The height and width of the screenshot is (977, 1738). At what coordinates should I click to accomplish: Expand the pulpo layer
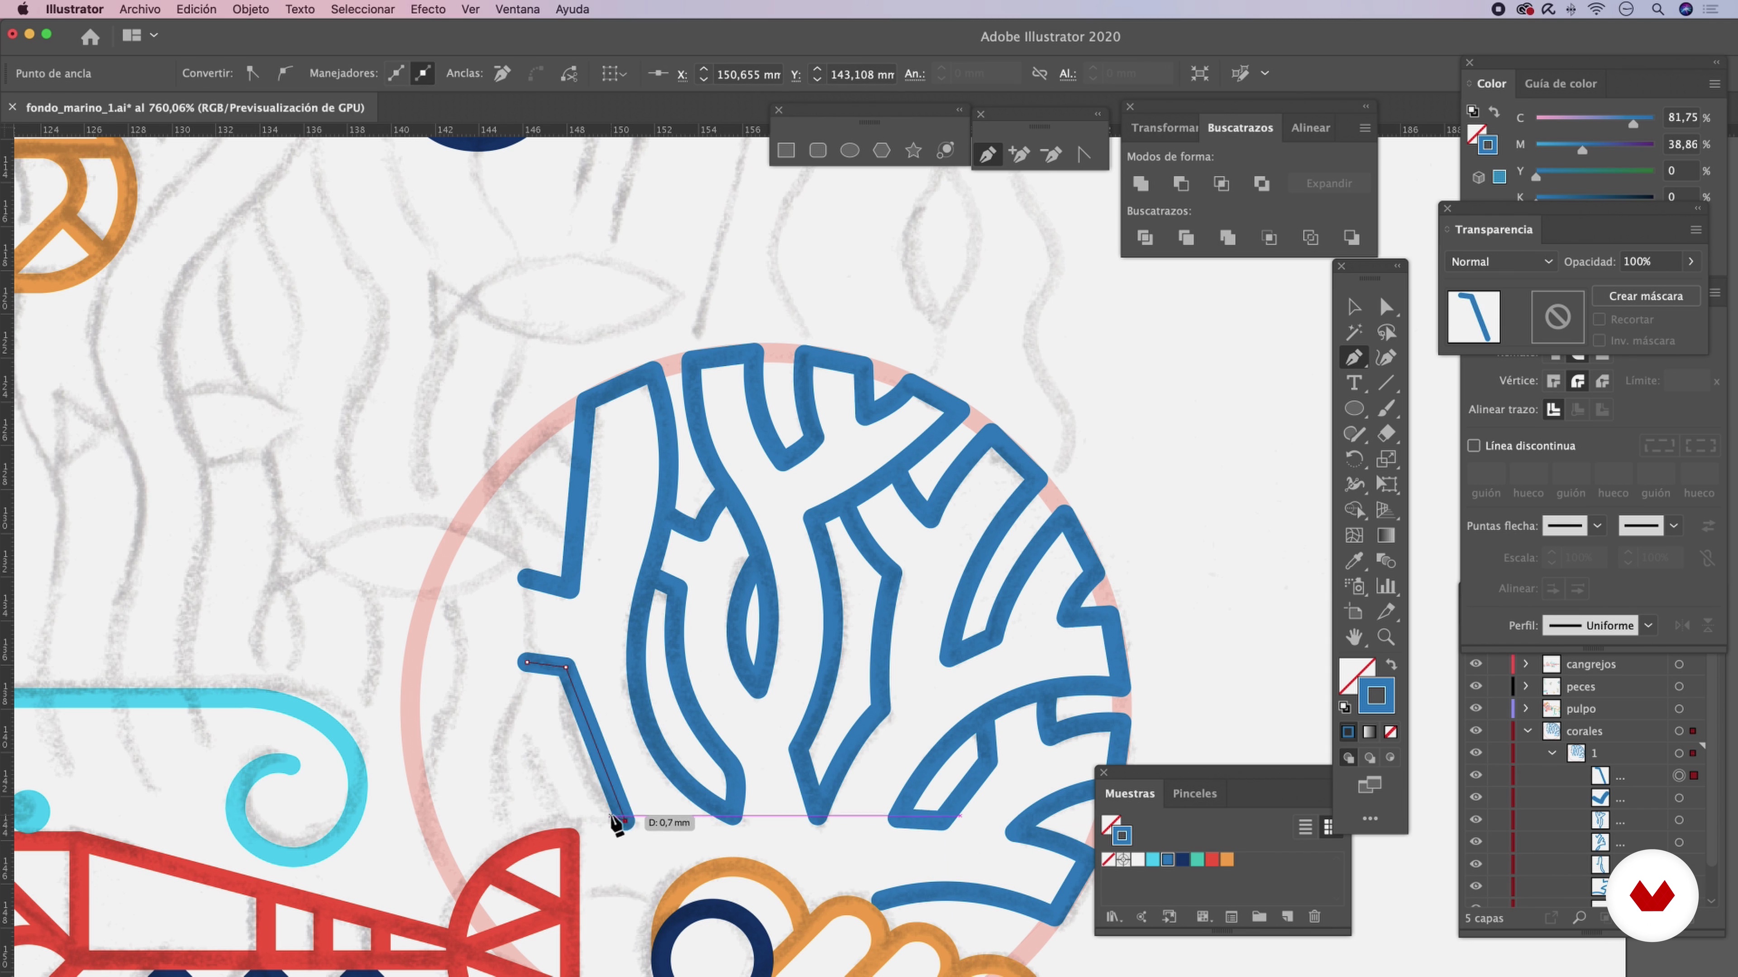point(1525,709)
